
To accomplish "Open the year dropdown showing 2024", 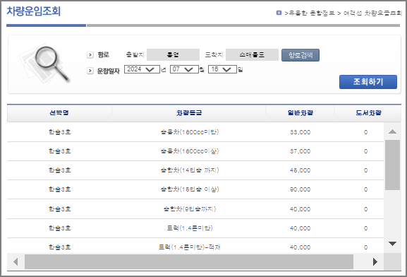I will tap(142, 69).
